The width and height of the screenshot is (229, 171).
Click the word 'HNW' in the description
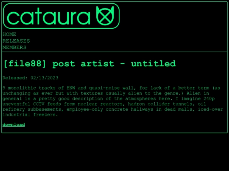(x=71, y=88)
